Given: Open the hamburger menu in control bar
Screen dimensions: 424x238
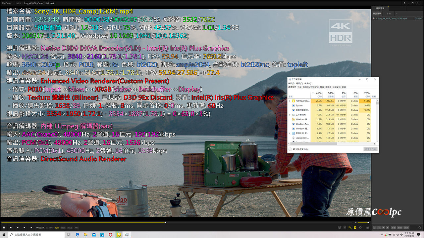Looking at the screenshot, I should click(x=367, y=228).
